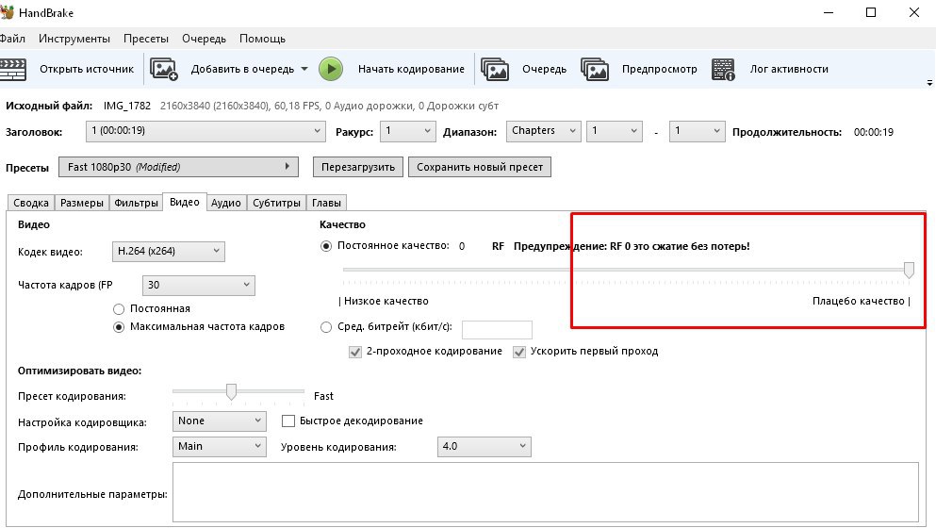This screenshot has width=936, height=528.
Task: Click the IMG_1782 source file name
Action: pyautogui.click(x=127, y=106)
